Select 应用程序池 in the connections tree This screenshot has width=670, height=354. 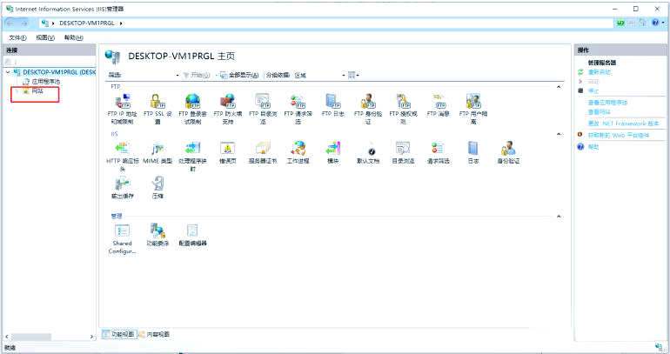tap(45, 82)
